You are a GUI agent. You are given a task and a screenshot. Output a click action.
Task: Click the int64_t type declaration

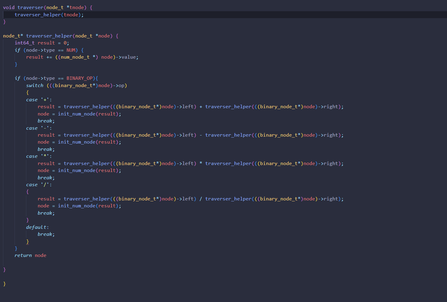pos(25,43)
